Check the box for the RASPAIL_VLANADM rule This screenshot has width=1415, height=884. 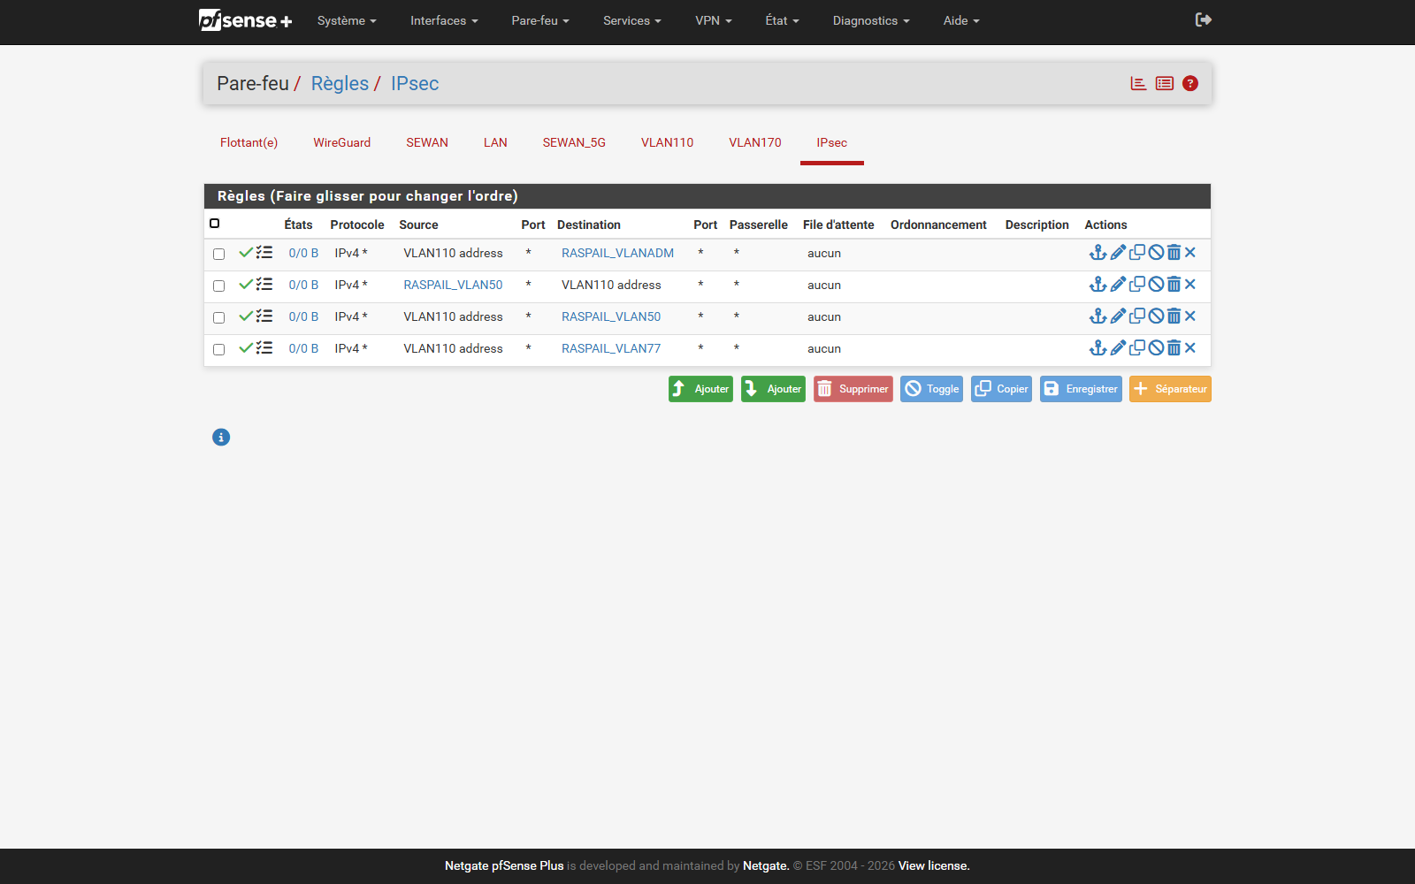click(218, 254)
